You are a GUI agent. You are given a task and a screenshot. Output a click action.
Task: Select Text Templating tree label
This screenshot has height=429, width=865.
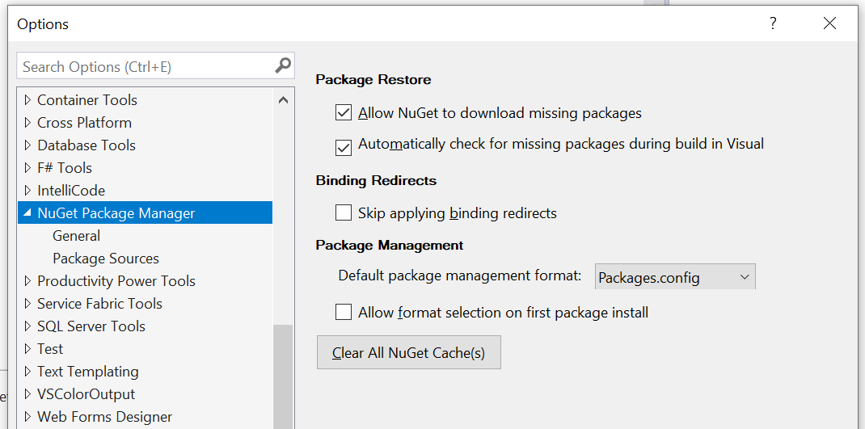88,371
